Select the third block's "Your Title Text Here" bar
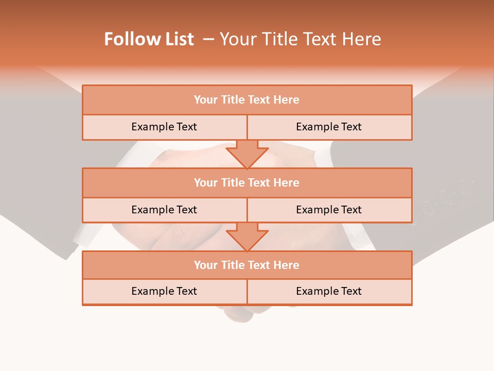This screenshot has width=494, height=371. coord(247,265)
